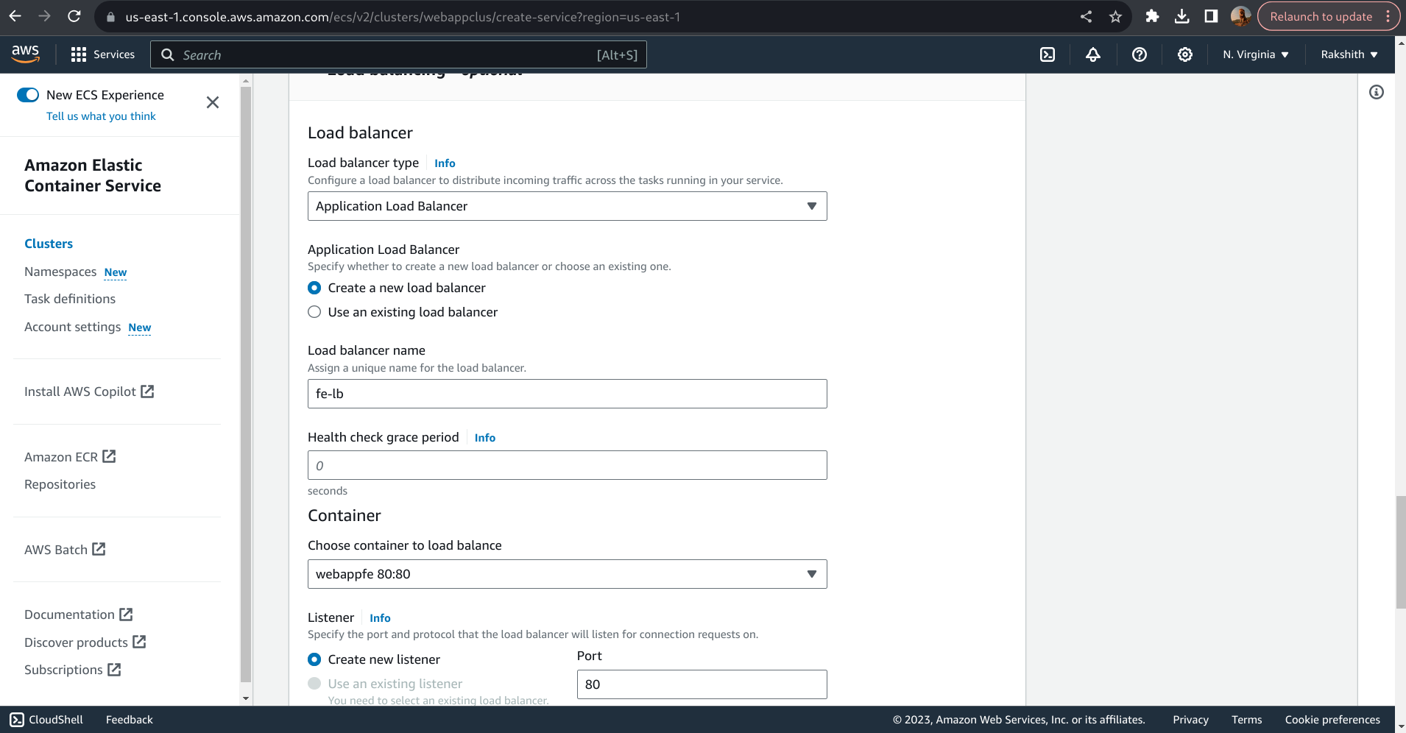Open the notifications bell icon
Viewport: 1406px width, 733px height.
1093,54
